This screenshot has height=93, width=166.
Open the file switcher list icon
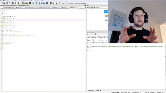click(12, 3)
